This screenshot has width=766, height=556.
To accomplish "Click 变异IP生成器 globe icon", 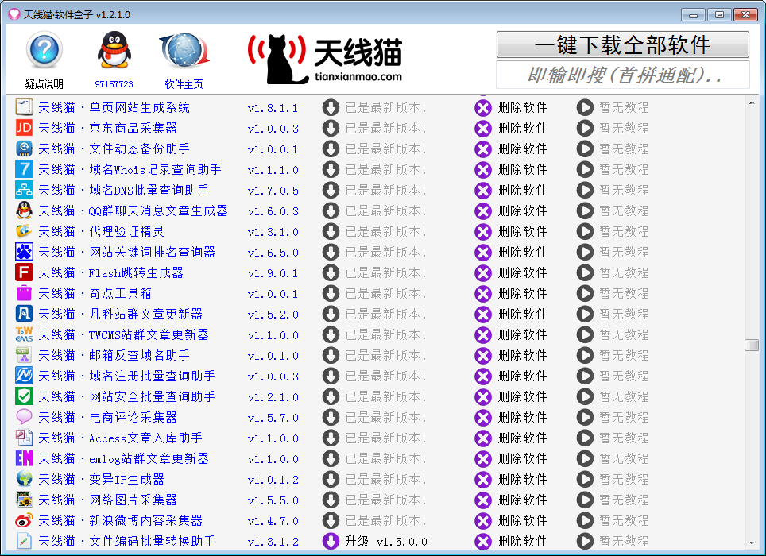I will click(24, 479).
